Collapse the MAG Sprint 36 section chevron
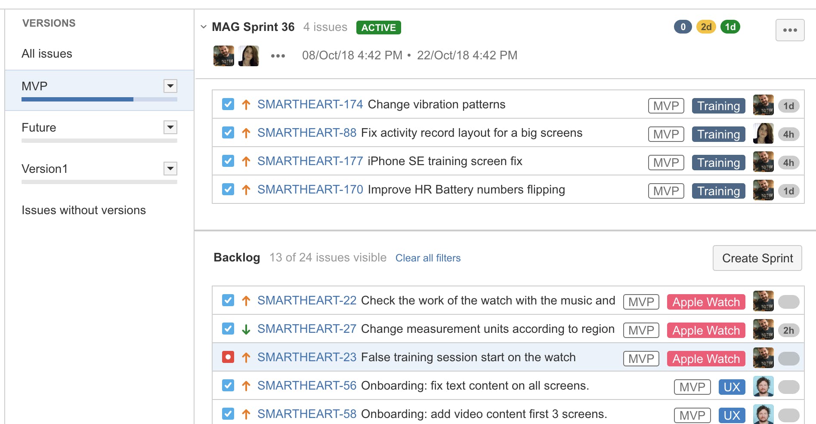816x424 pixels. (x=204, y=27)
